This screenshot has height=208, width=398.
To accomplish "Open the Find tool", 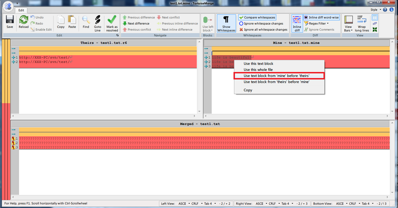I will coord(86,22).
